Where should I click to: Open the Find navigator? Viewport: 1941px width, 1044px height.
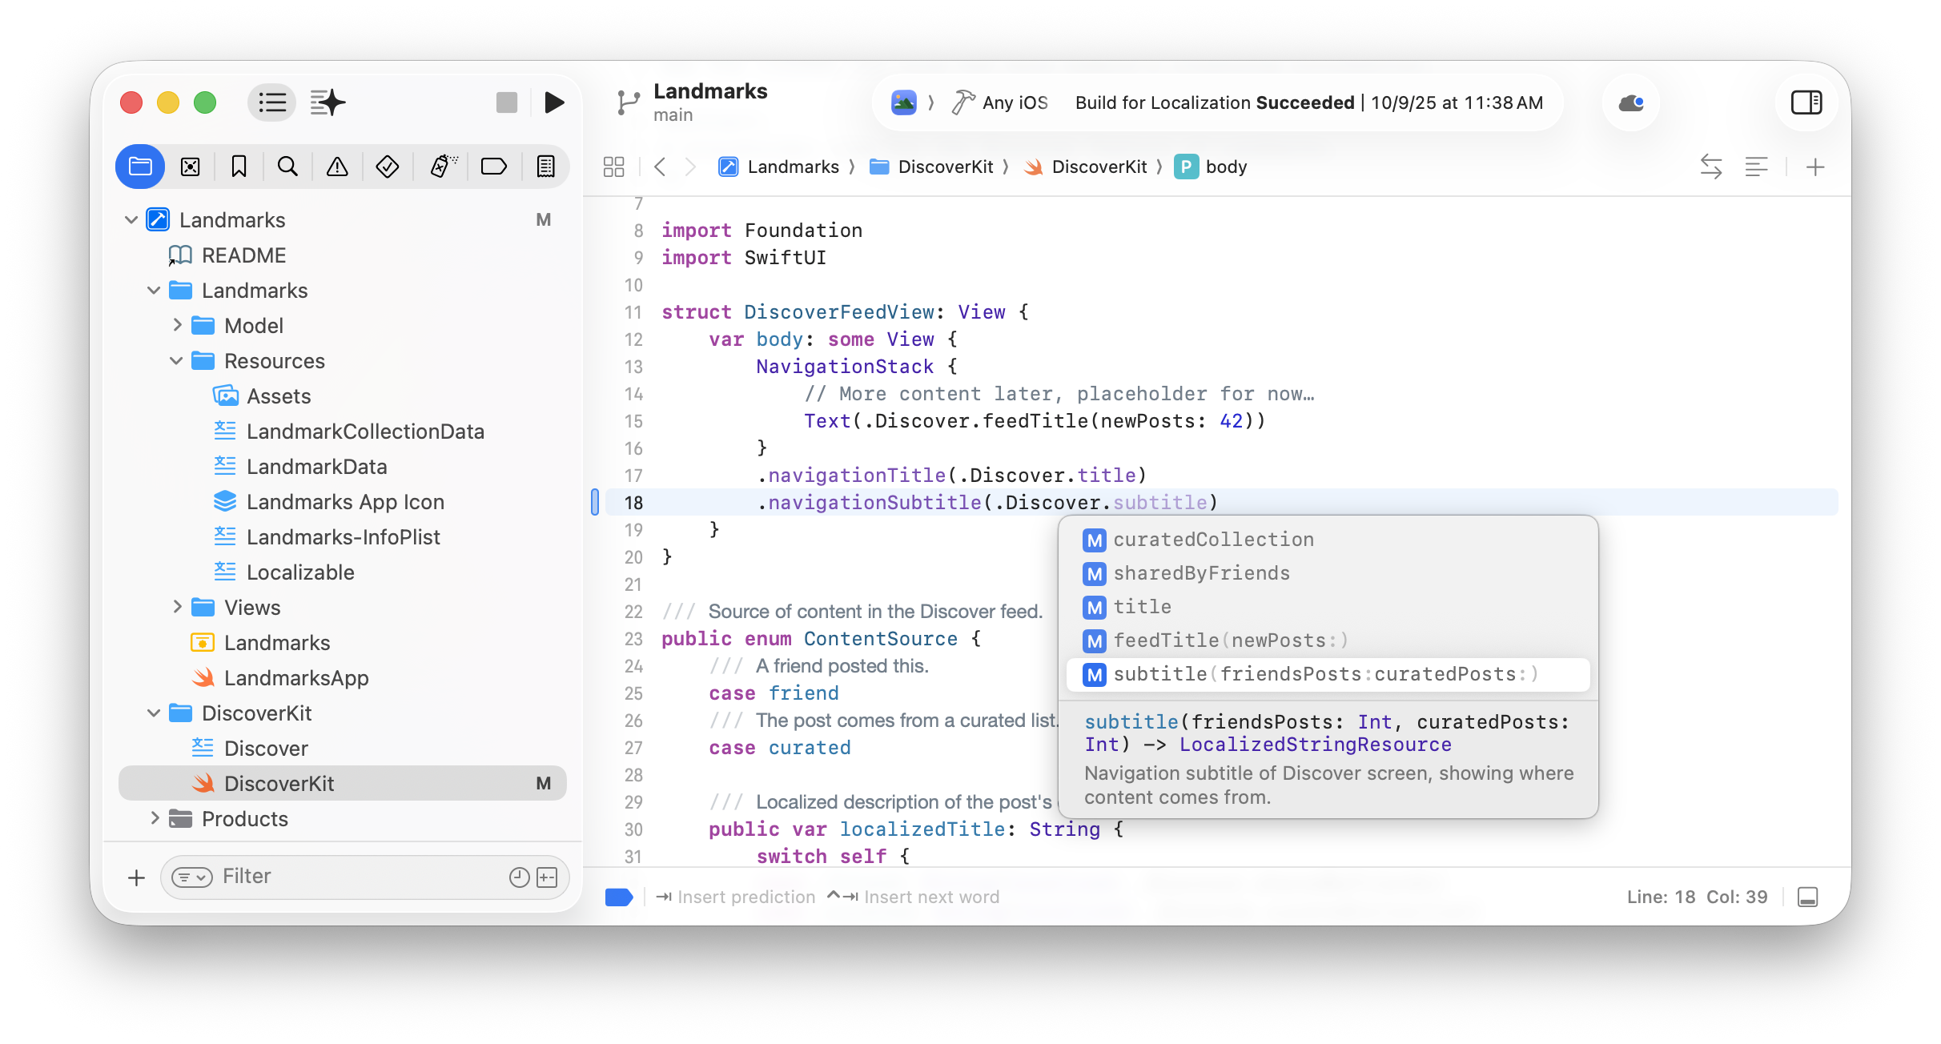pyautogui.click(x=287, y=167)
